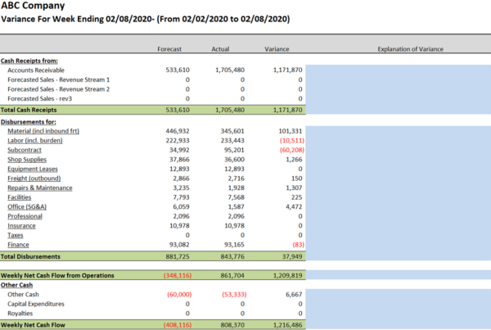Select the Cash Receipts from: heading
The image size is (491, 330).
coord(29,61)
